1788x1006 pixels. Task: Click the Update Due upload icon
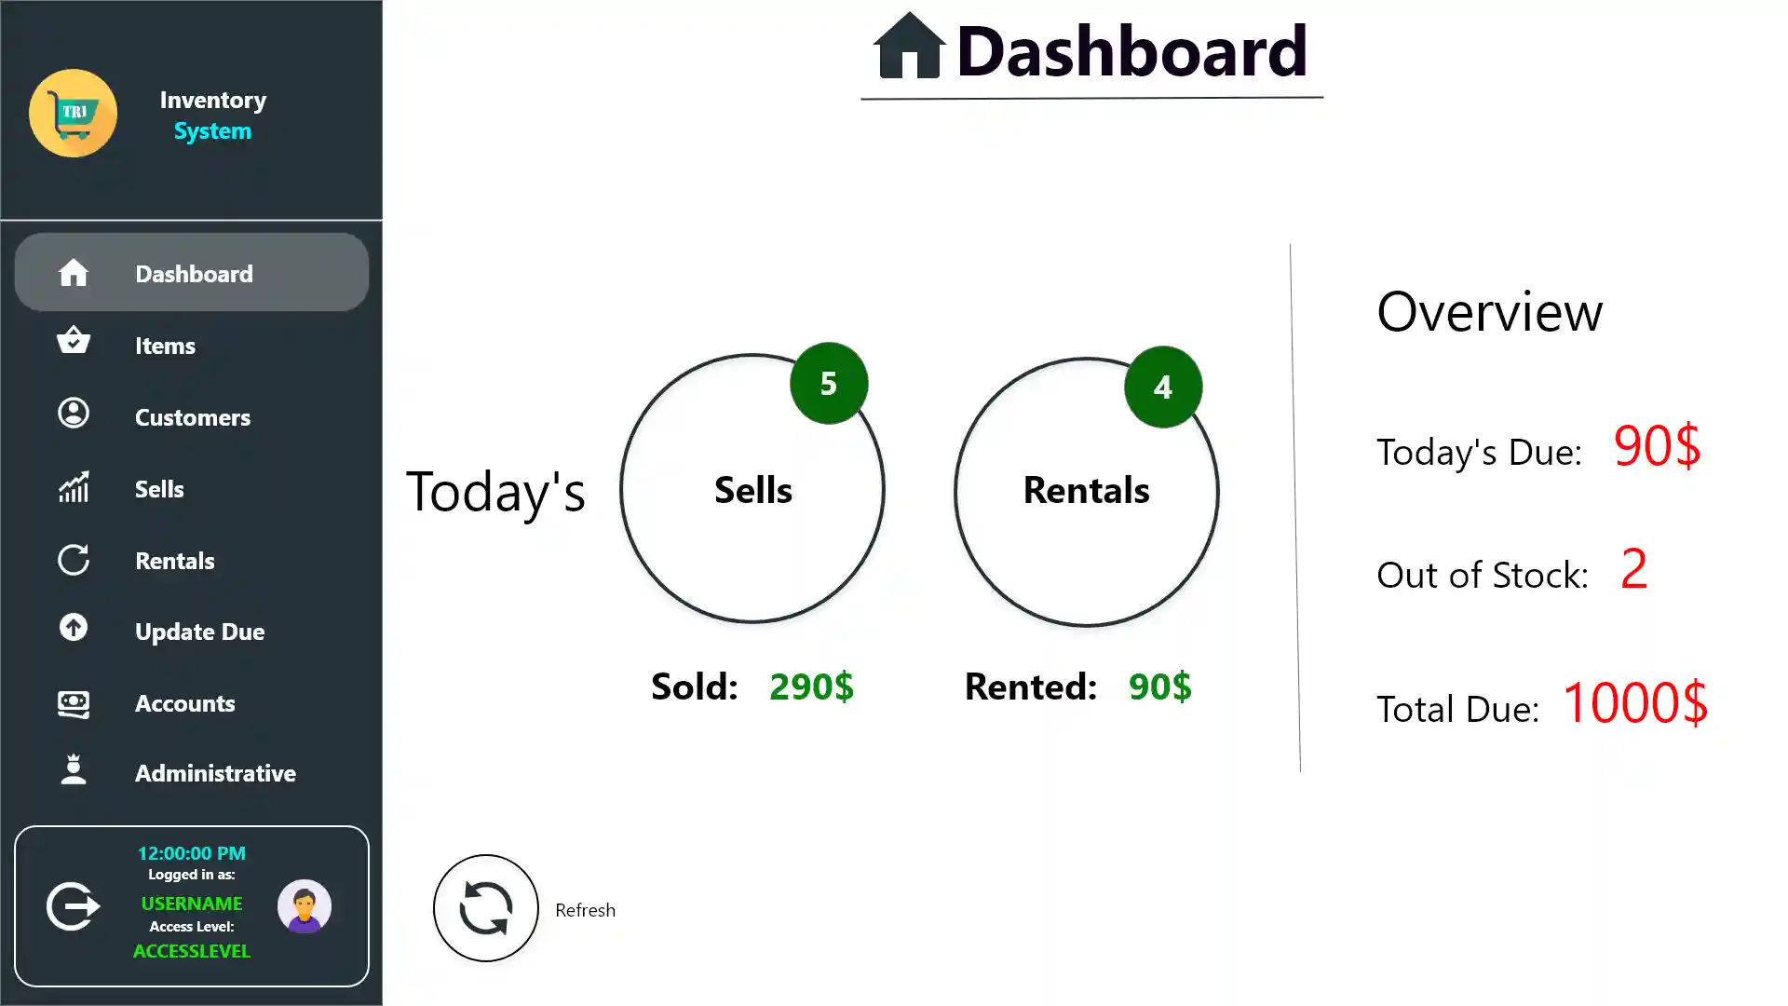[x=73, y=629]
